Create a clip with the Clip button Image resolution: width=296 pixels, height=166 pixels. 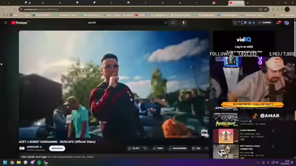(196, 148)
